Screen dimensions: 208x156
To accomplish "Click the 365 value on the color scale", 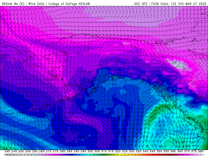I will pos(180,151).
